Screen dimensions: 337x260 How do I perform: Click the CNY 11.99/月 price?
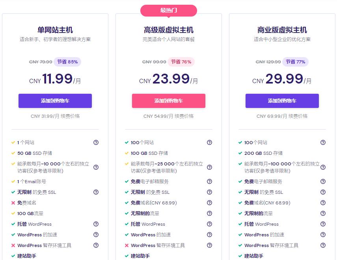tap(55, 79)
